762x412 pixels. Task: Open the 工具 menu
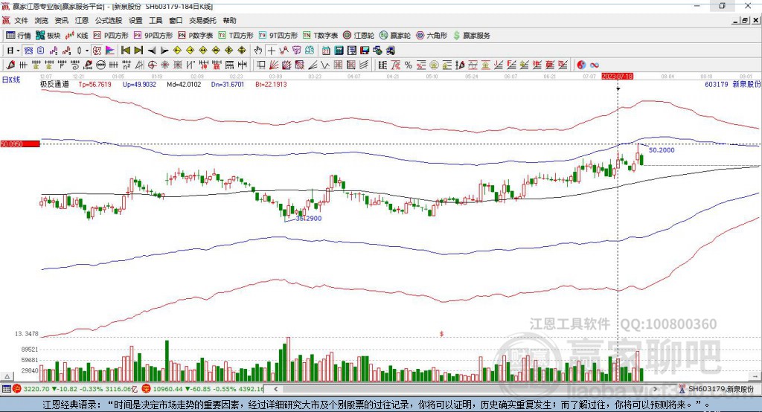point(156,20)
